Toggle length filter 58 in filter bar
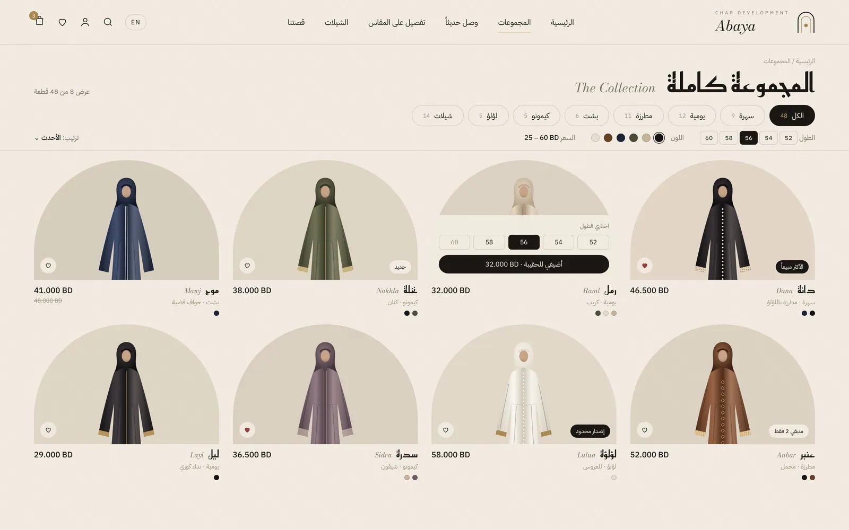This screenshot has height=530, width=849. 729,138
